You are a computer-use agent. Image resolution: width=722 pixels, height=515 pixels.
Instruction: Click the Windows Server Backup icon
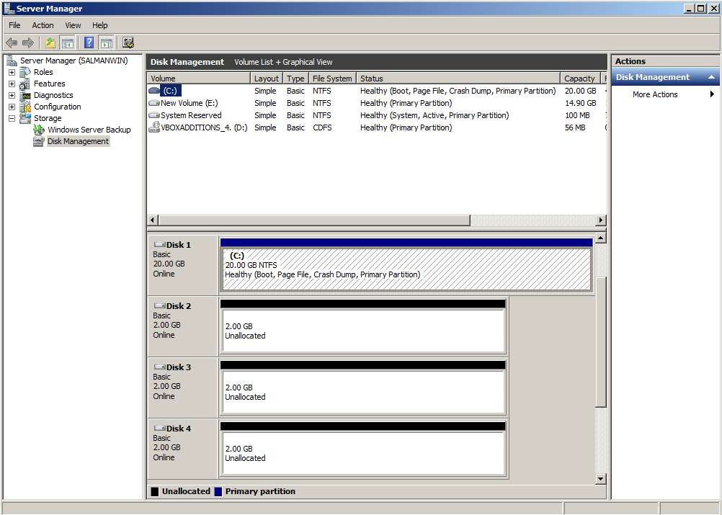[x=39, y=130]
